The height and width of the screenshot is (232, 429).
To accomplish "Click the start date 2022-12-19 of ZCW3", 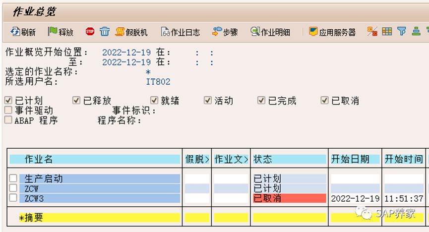I will click(x=355, y=198).
